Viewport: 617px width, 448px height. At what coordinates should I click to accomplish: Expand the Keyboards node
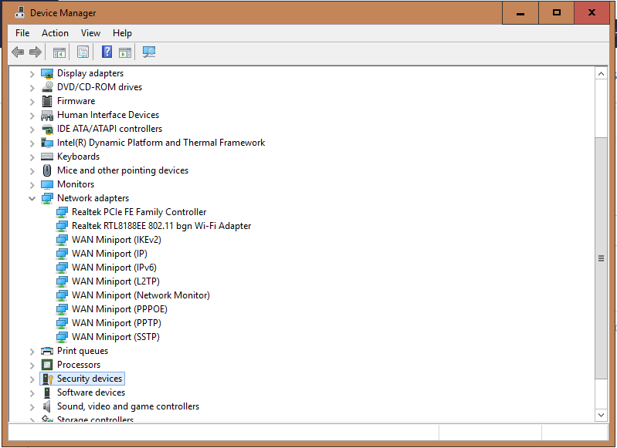32,157
